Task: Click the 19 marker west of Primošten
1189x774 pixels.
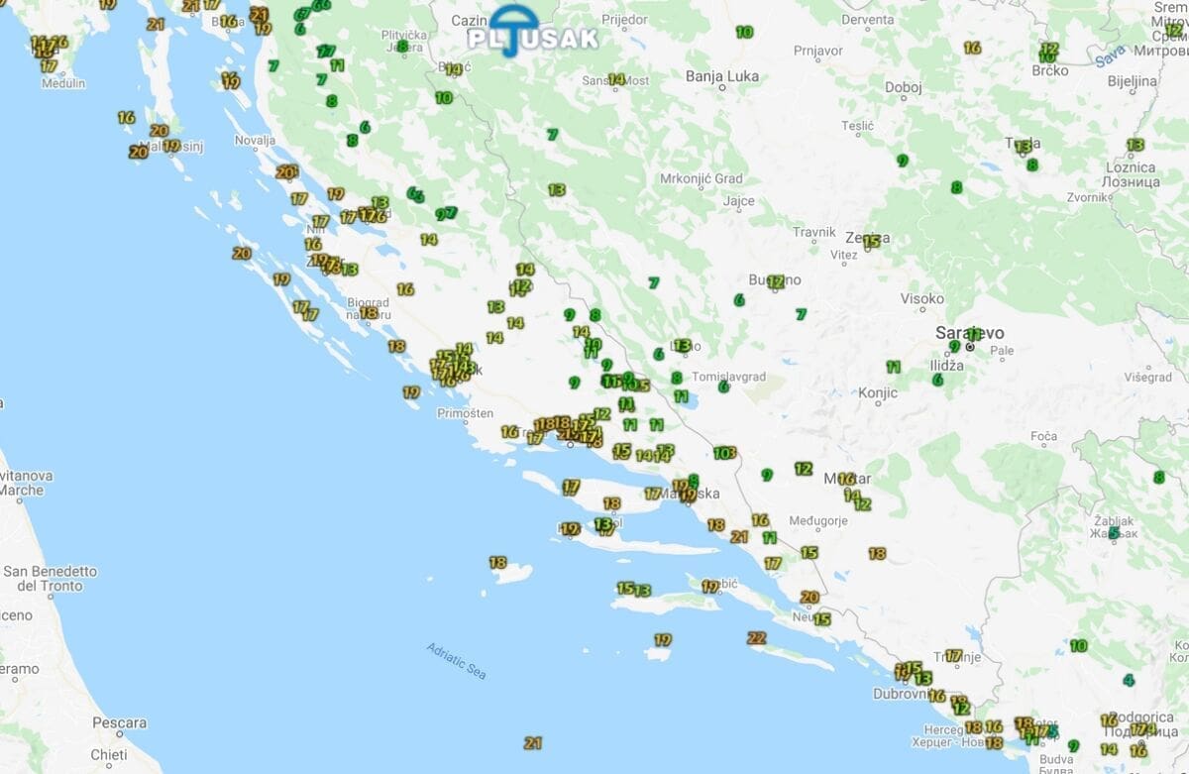Action: 411,391
